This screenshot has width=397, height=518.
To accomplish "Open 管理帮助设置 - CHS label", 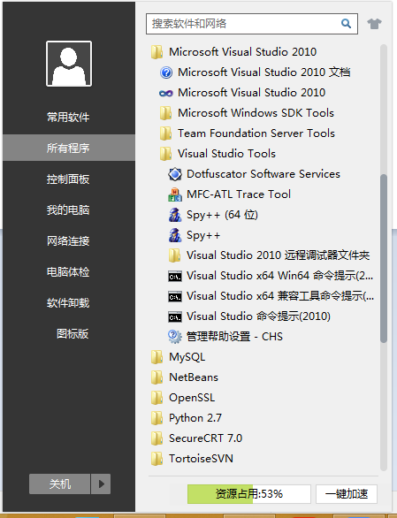I will coord(234,337).
